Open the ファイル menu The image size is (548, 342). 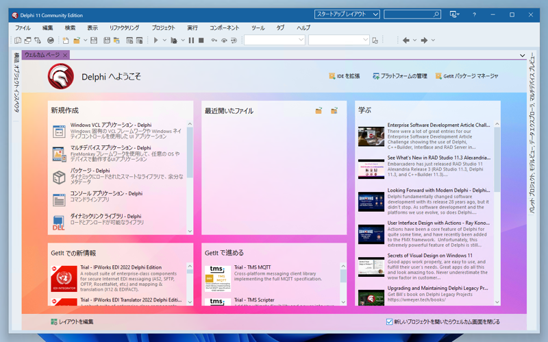(x=23, y=28)
